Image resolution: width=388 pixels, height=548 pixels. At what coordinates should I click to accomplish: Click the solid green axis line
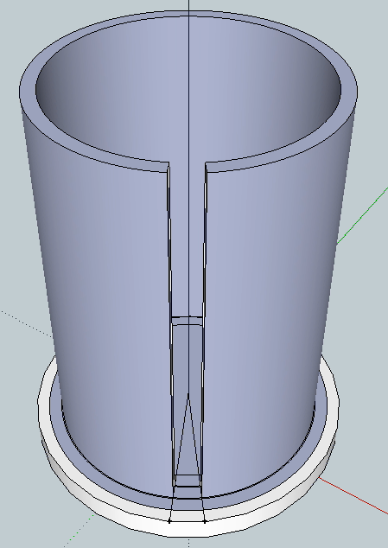coord(362,215)
